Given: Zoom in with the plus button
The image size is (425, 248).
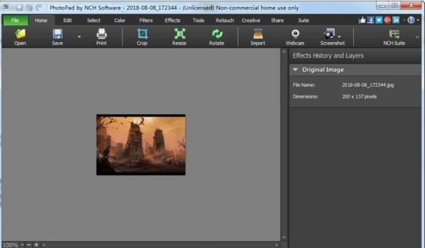Looking at the screenshot, I should [36, 245].
